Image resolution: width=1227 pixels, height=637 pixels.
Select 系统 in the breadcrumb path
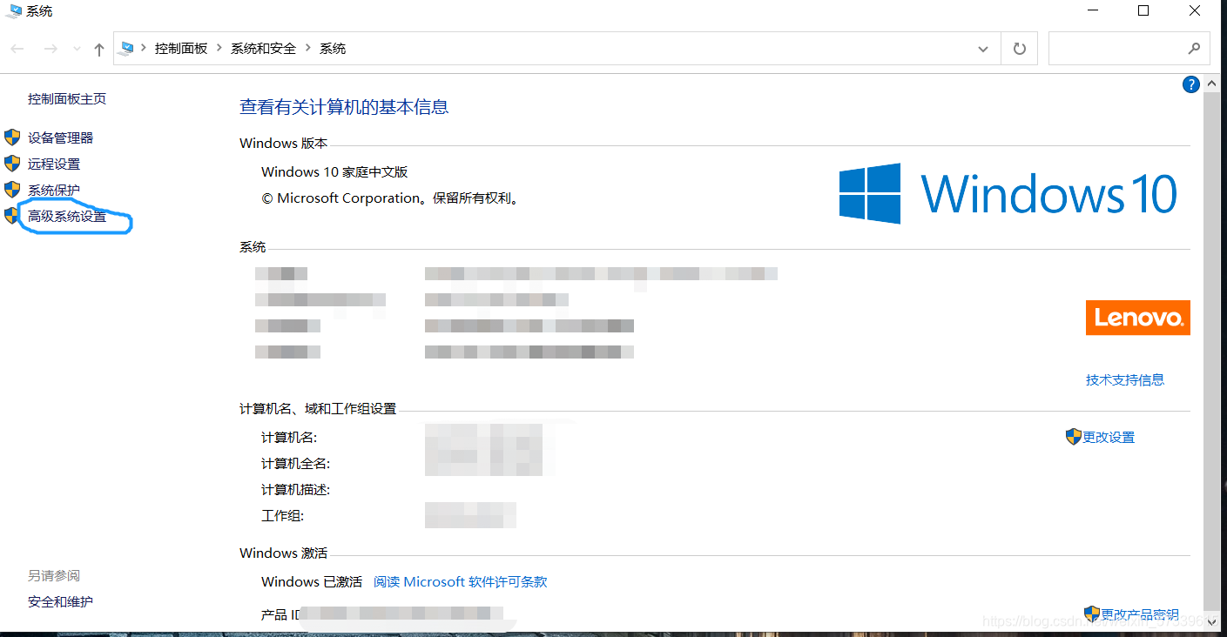333,49
